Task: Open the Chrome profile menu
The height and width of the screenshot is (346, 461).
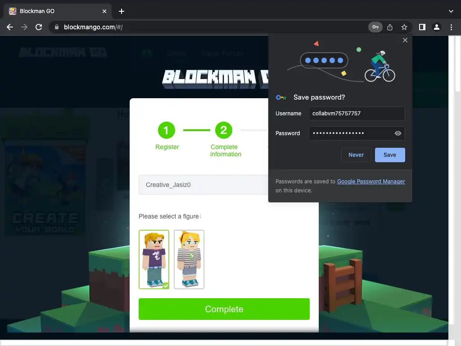Action: [437, 27]
